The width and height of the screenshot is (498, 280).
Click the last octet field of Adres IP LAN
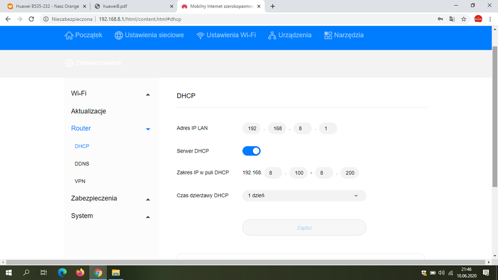click(x=328, y=129)
